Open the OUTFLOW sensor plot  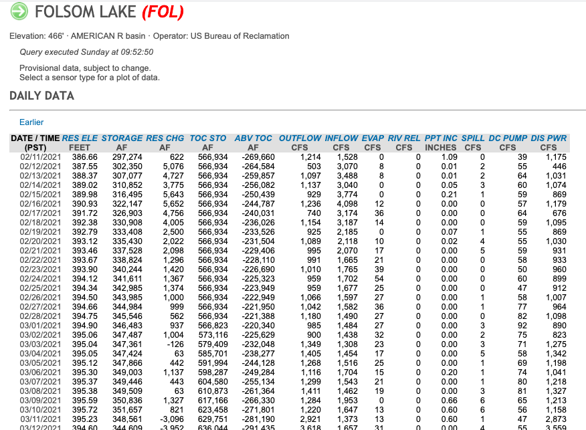coord(300,138)
